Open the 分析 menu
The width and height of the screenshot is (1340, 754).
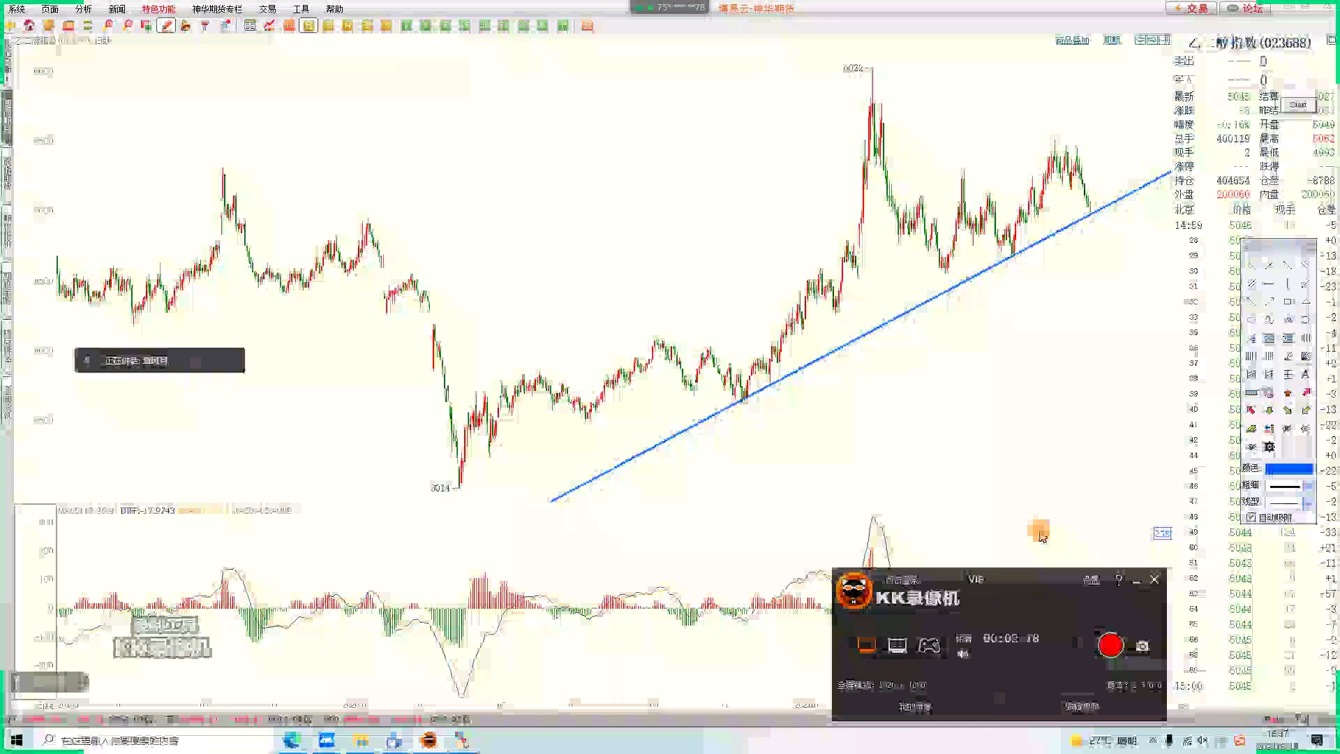pyautogui.click(x=84, y=9)
